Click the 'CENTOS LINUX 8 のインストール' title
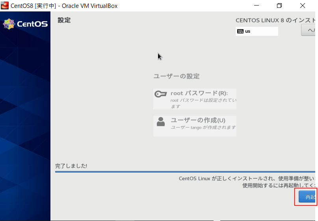 (275, 20)
